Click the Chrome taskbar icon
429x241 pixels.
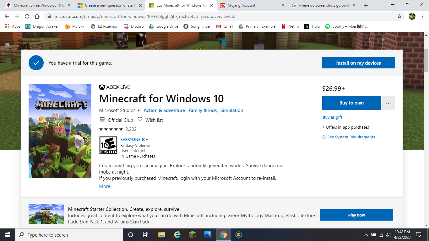223,235
